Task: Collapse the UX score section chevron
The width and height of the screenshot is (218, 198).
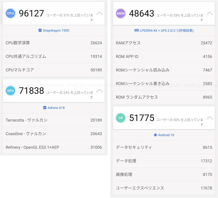Action: (209, 118)
